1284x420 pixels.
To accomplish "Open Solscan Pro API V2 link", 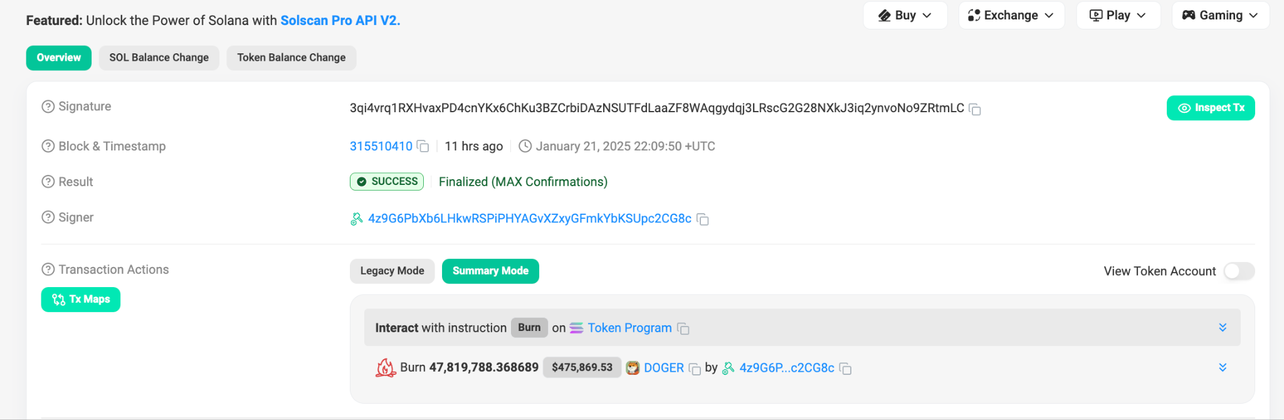I will click(x=340, y=21).
